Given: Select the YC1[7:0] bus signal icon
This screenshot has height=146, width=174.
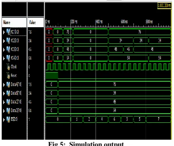Looking at the screenshot, I should 8,32.
